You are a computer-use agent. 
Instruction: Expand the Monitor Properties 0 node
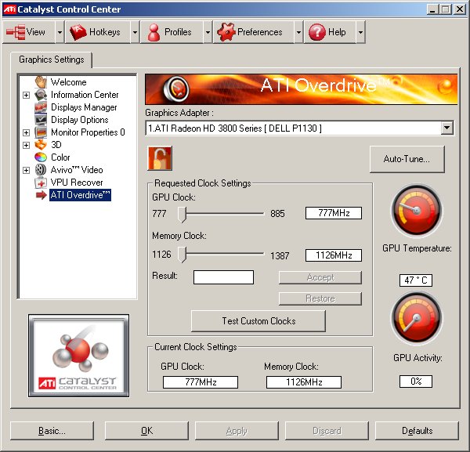[26, 132]
